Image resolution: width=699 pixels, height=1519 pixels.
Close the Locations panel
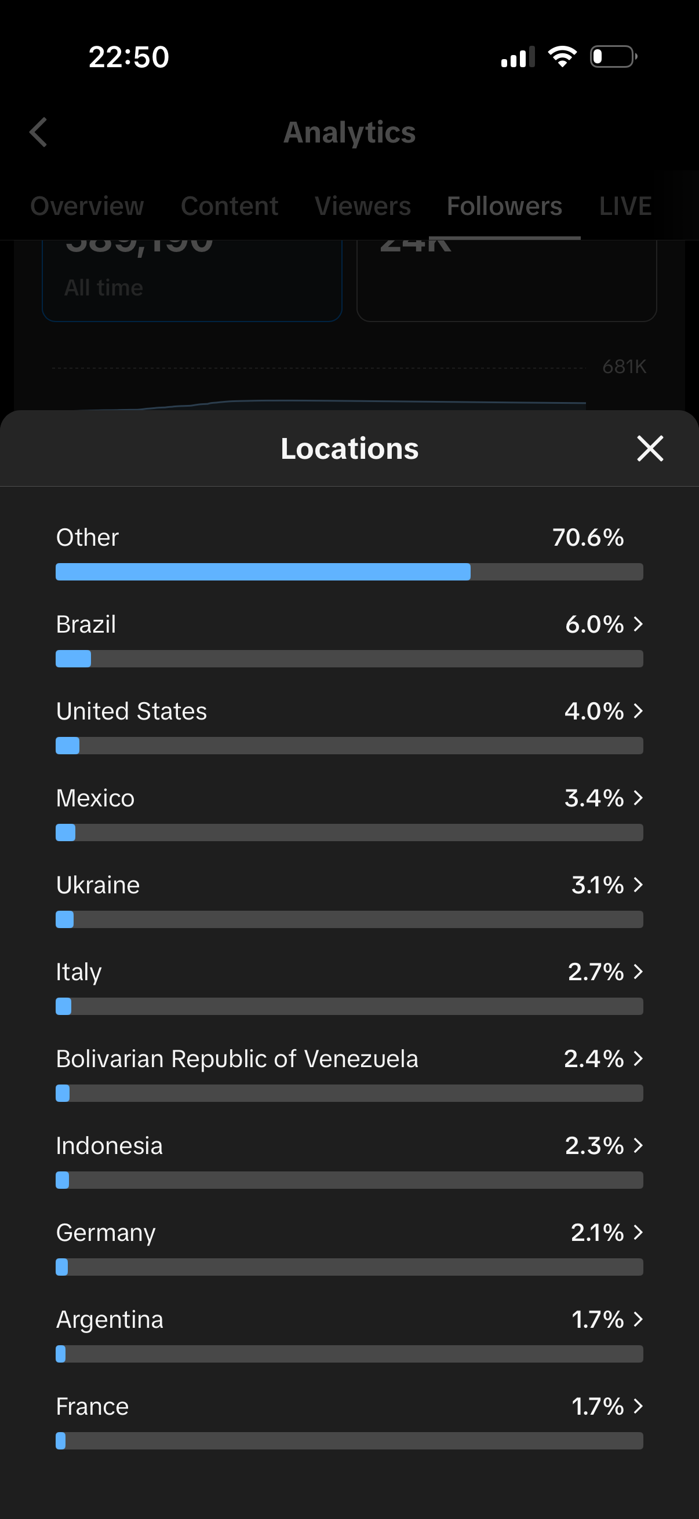tap(650, 449)
